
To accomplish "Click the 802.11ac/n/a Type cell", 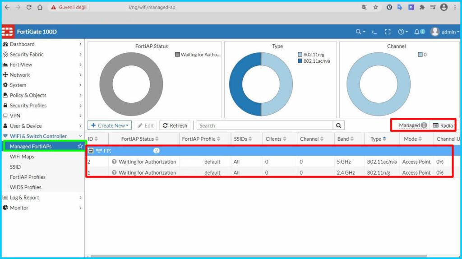I will (x=382, y=162).
